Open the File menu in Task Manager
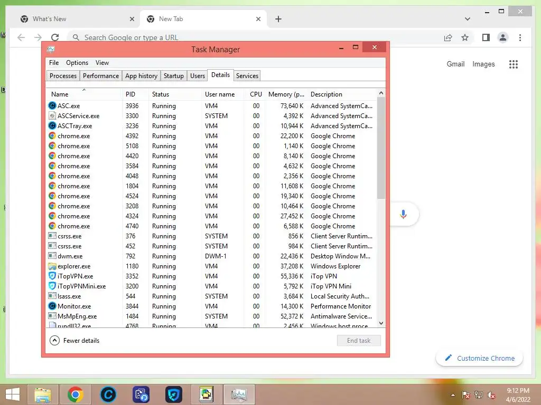The width and height of the screenshot is (541, 405). point(54,63)
